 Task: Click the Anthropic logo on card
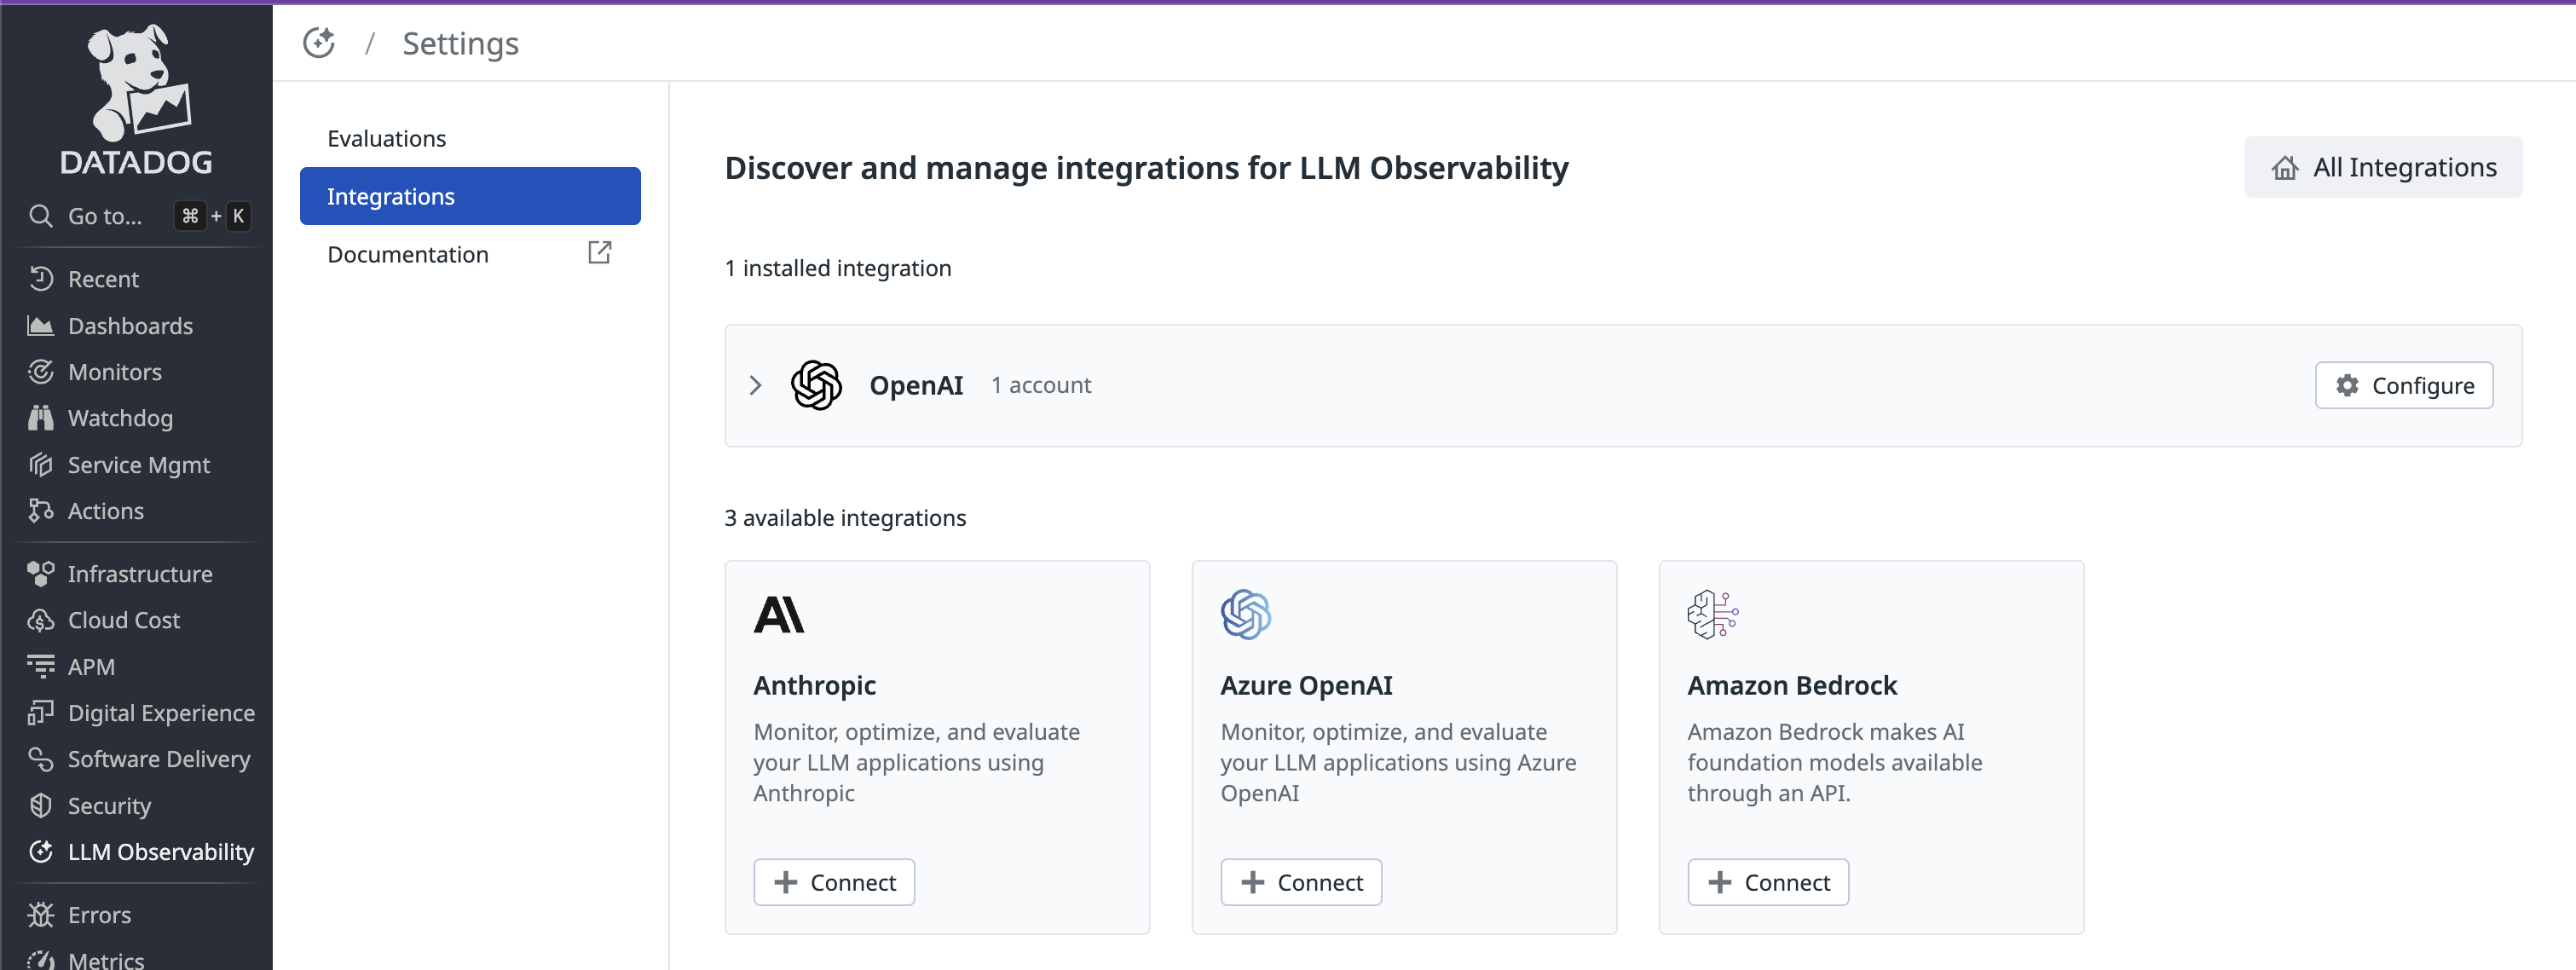click(x=778, y=615)
